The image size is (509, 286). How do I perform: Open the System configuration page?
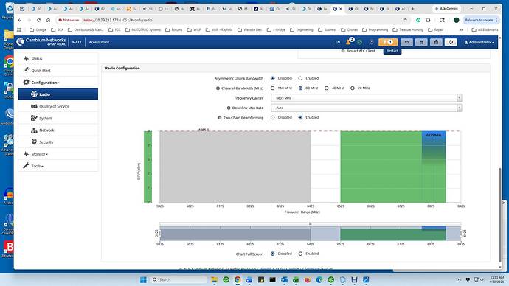pyautogui.click(x=58, y=119)
